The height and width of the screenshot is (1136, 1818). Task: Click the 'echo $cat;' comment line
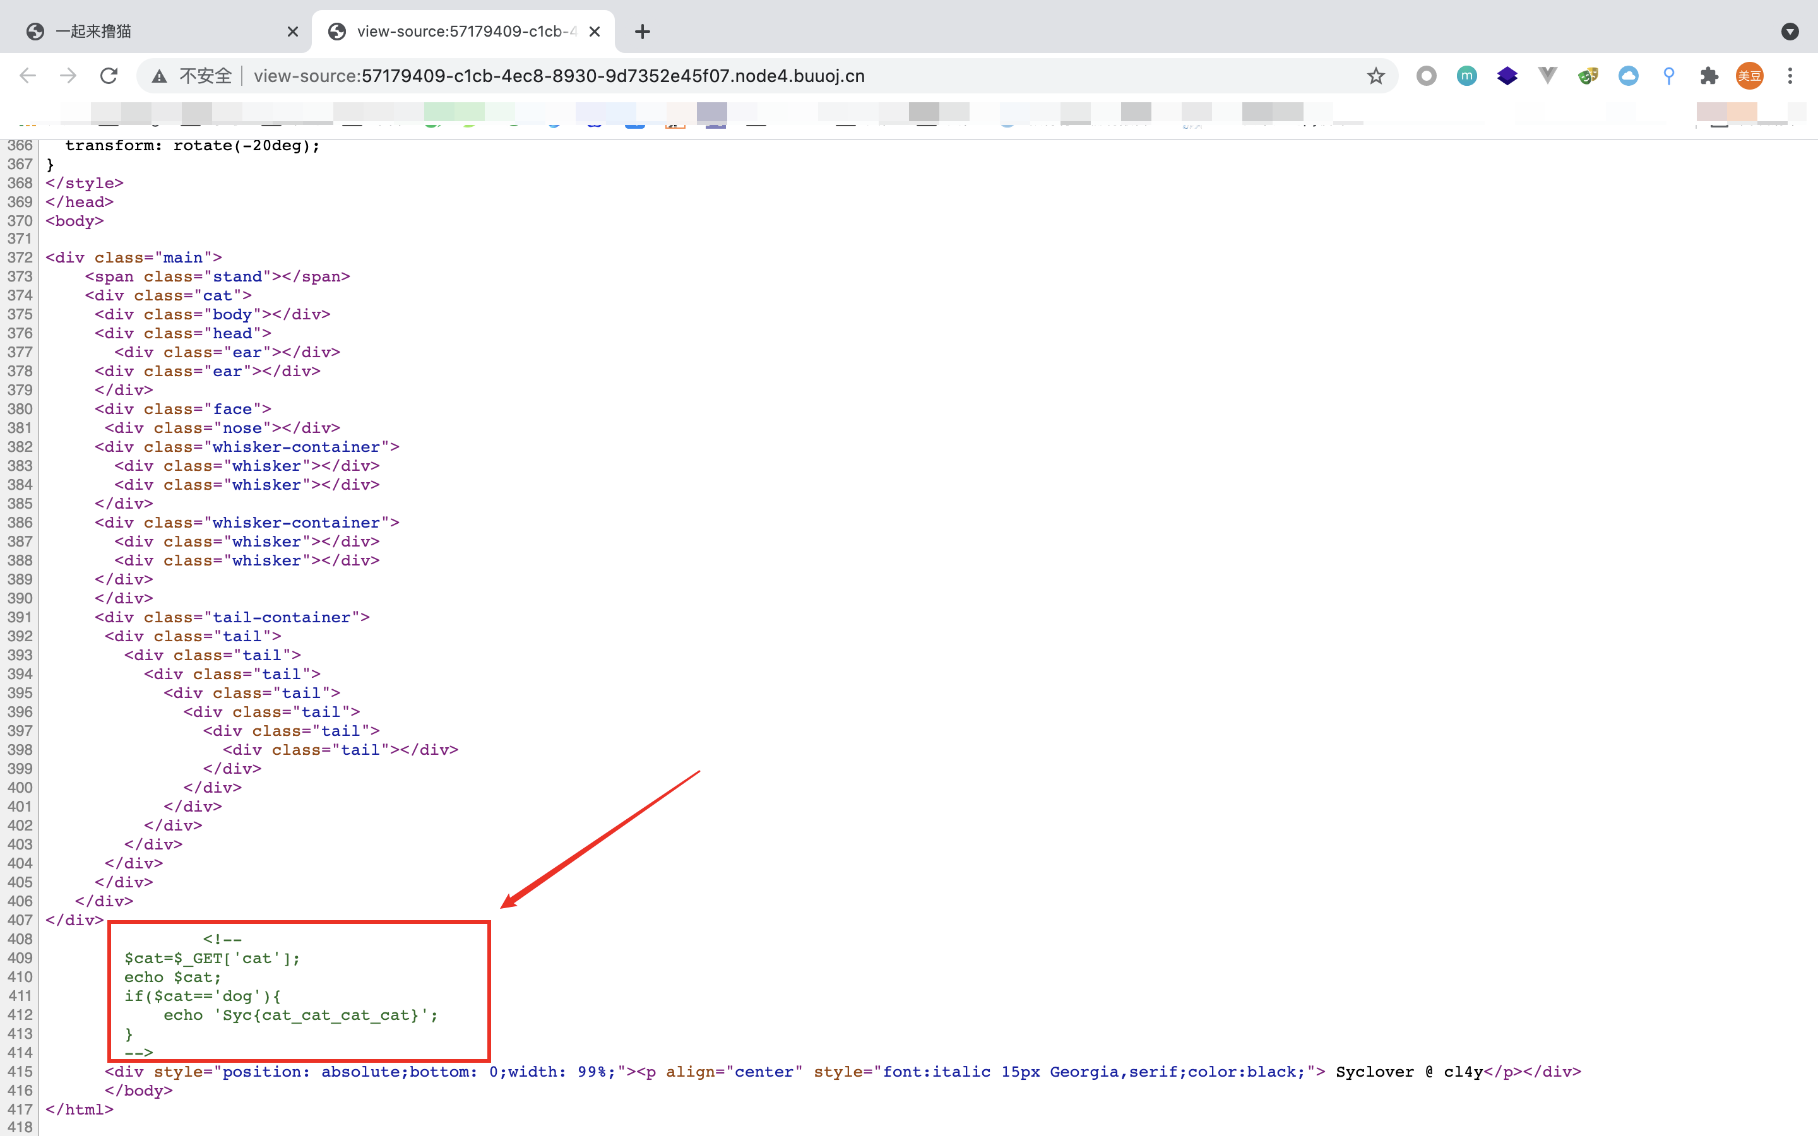pos(173,977)
